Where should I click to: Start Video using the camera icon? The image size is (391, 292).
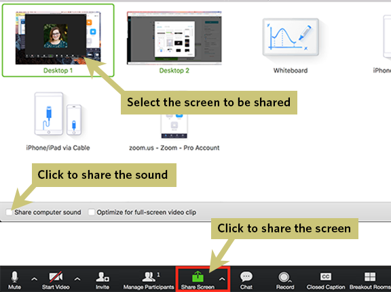tap(56, 280)
